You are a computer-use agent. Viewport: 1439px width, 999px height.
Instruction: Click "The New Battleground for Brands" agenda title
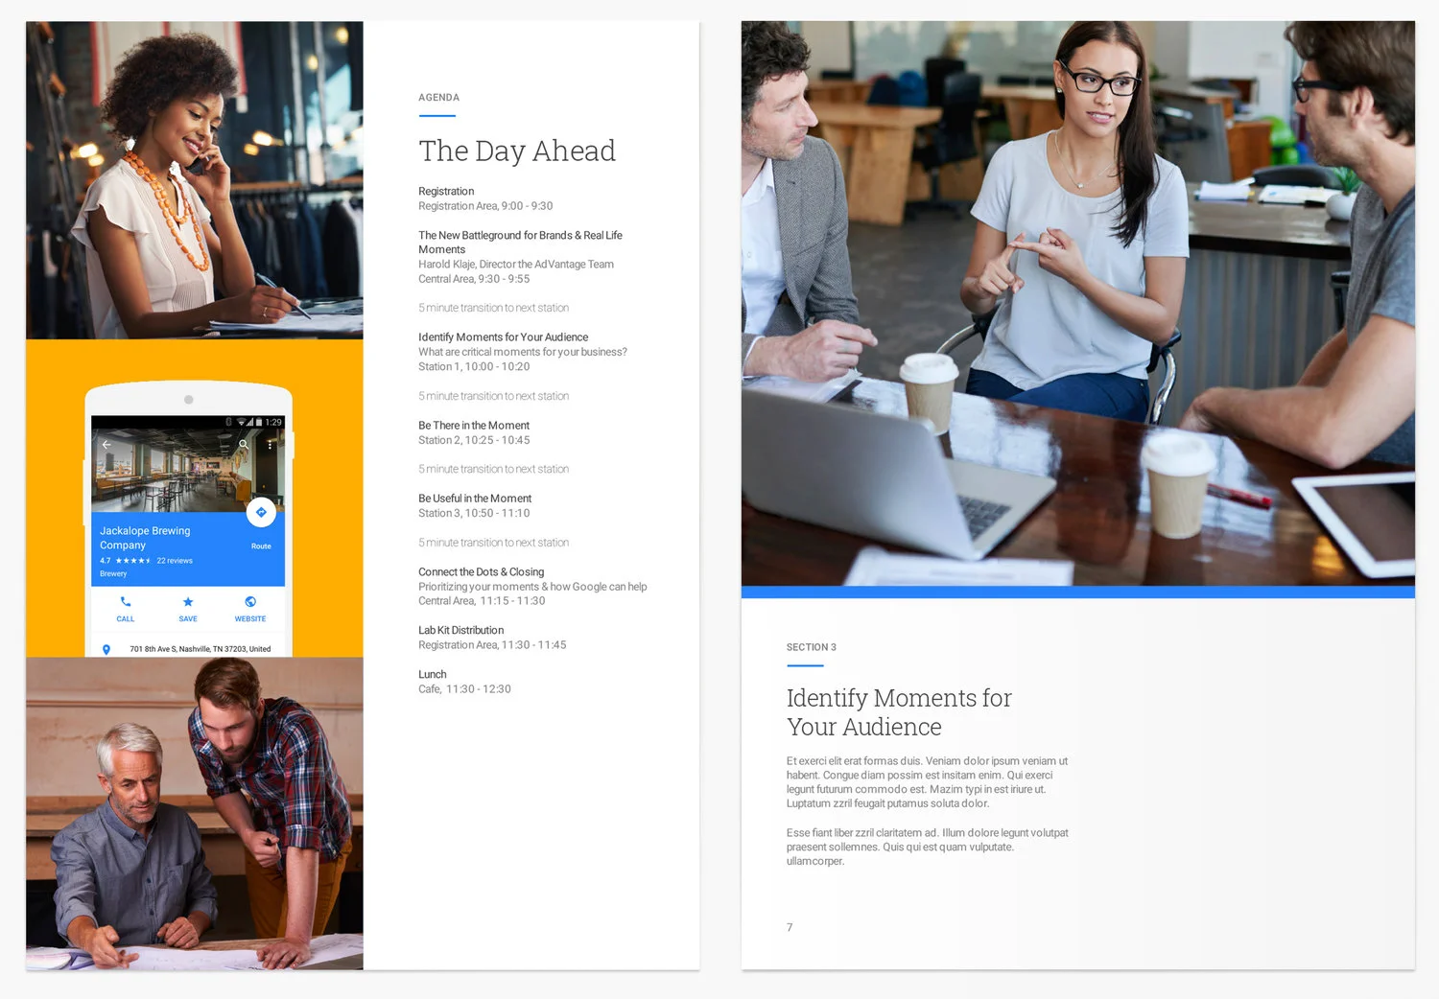520,243
